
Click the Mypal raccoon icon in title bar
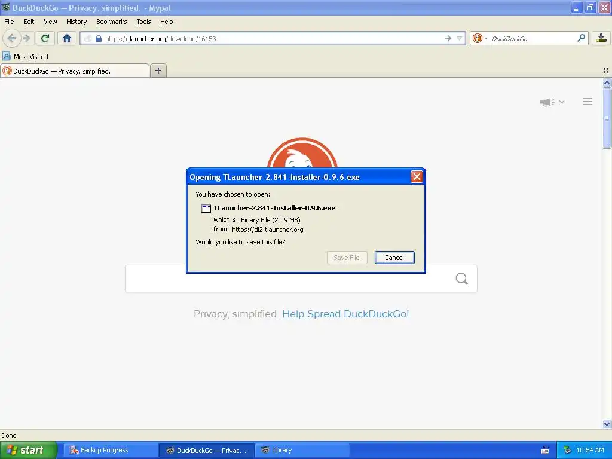point(5,7)
